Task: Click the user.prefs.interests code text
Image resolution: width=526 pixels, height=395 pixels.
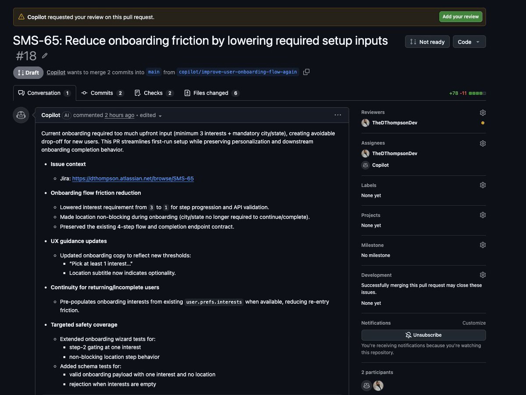Action: click(x=214, y=302)
